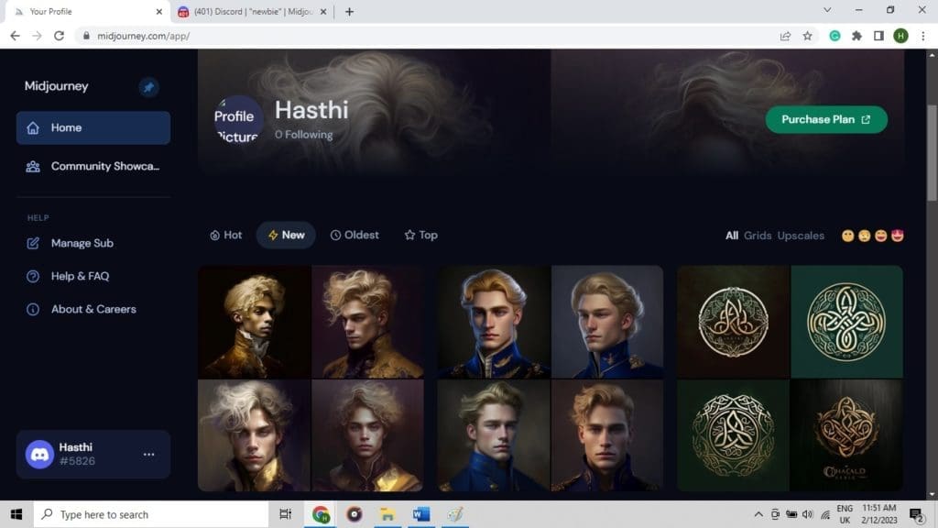Show hidden system tray icons
Screen dimensions: 938x528
758,514
